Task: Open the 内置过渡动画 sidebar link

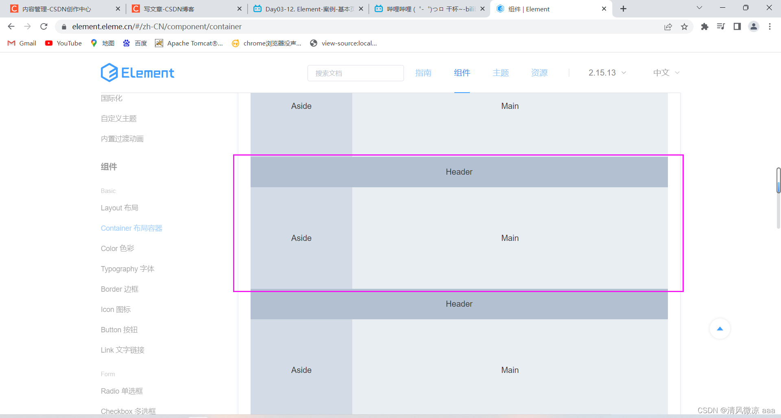Action: click(x=122, y=139)
